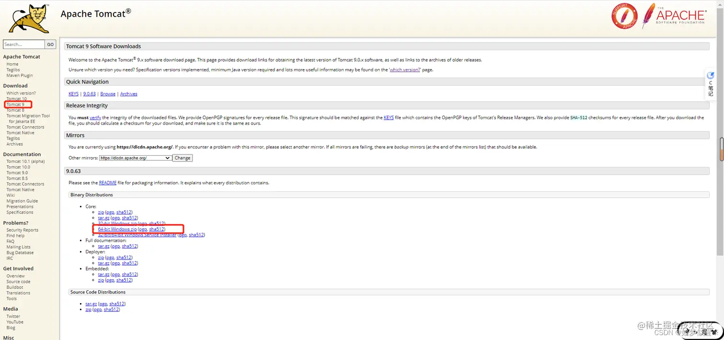Select Tomcat 8 under Download
The width and height of the screenshot is (724, 340).
pyautogui.click(x=15, y=110)
